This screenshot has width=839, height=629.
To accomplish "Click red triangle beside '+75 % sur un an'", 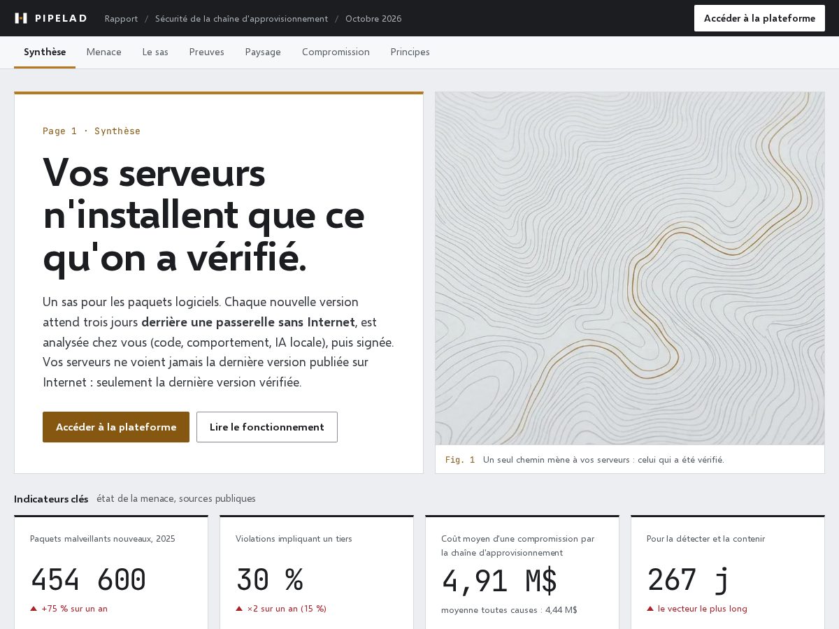I will pyautogui.click(x=34, y=609).
